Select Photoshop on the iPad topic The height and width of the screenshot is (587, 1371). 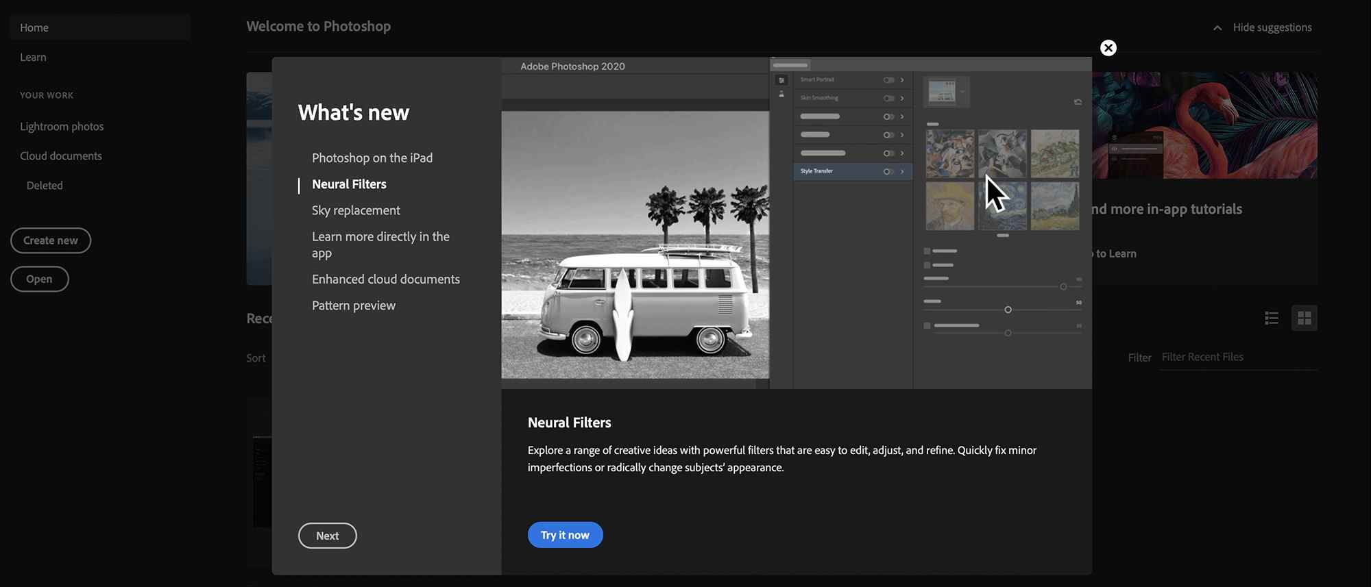click(x=372, y=158)
